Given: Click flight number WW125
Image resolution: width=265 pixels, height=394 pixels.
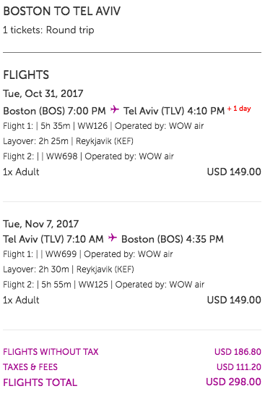Looking at the screenshot, I should (93, 285).
